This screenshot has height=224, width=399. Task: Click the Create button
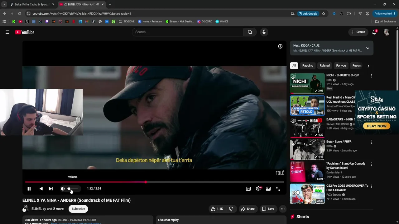pyautogui.click(x=358, y=32)
